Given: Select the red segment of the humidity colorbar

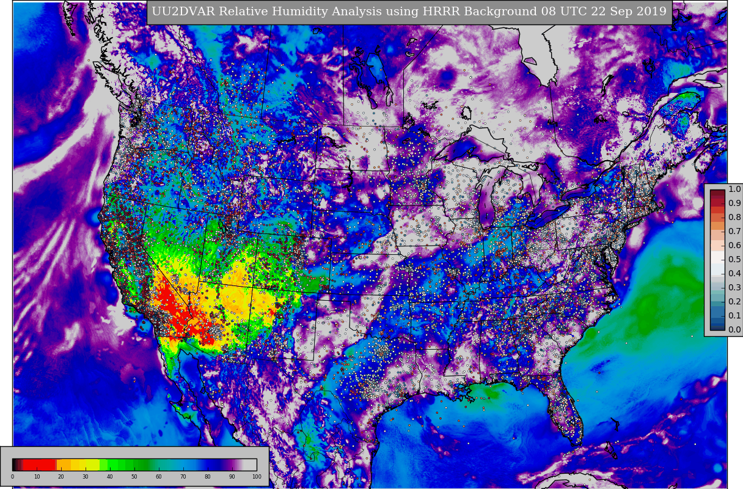Looking at the screenshot, I should point(38,465).
